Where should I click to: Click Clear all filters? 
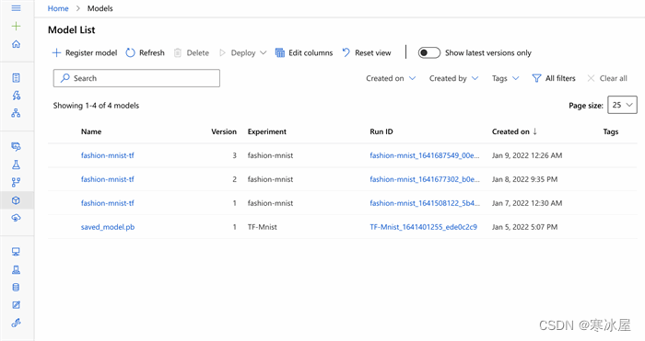pos(607,78)
